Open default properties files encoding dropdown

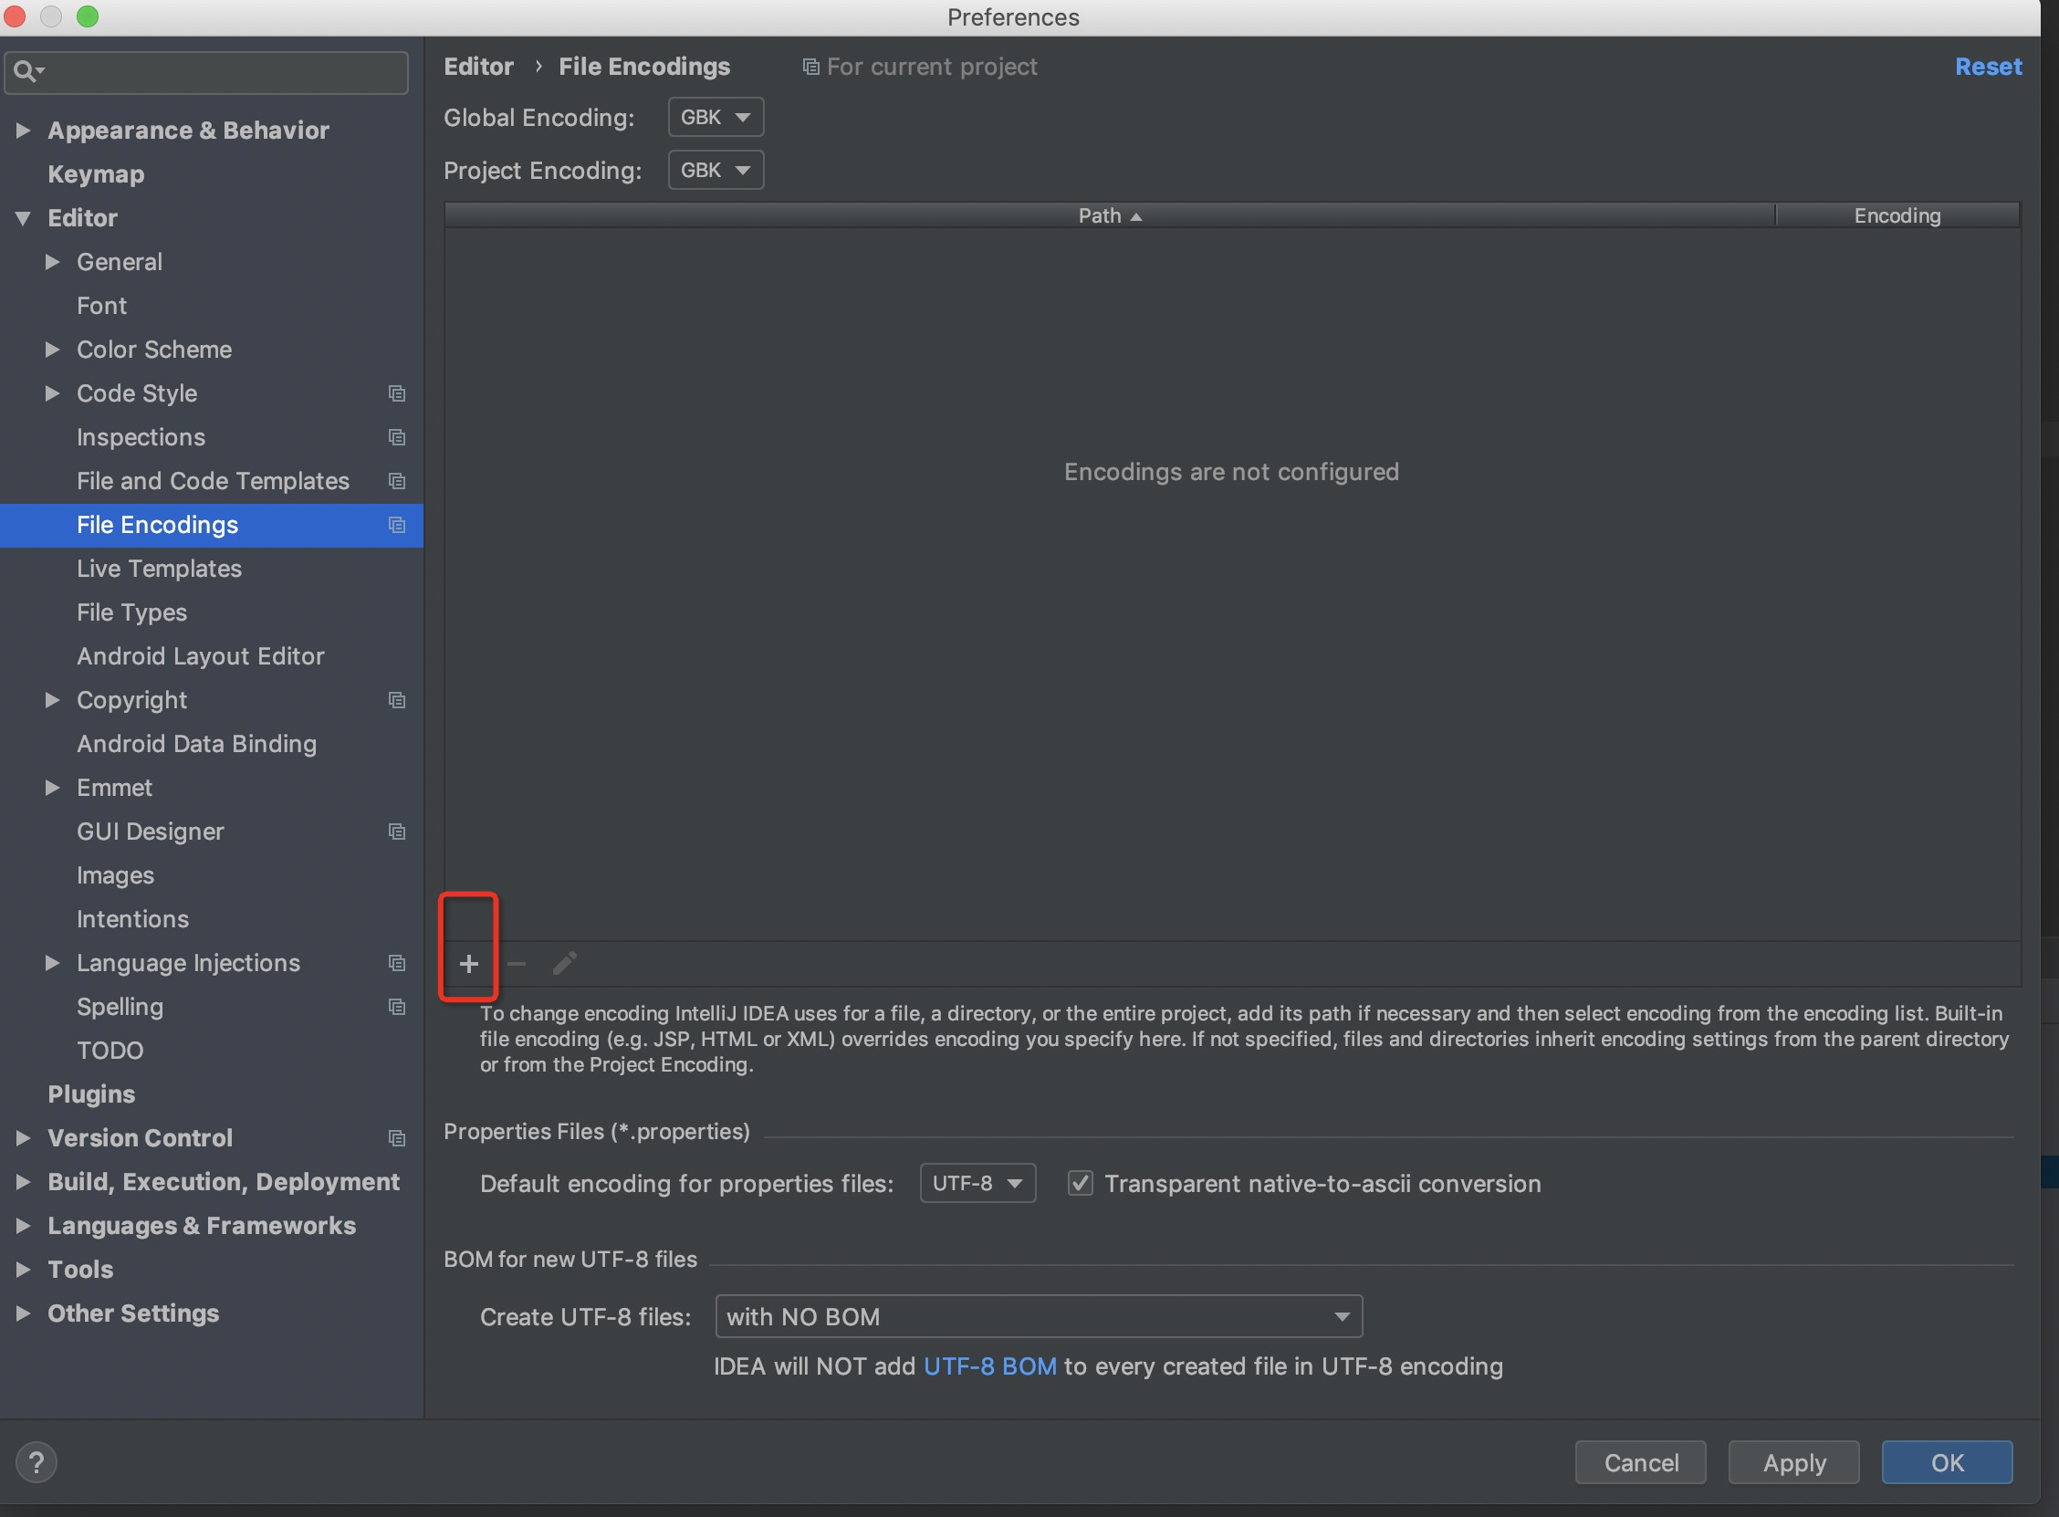coord(977,1183)
